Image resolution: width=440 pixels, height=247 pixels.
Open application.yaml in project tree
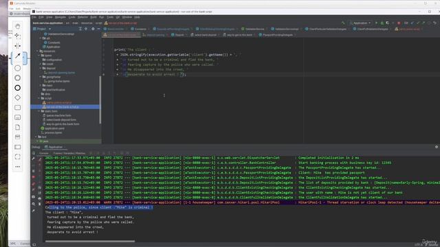pos(53,128)
